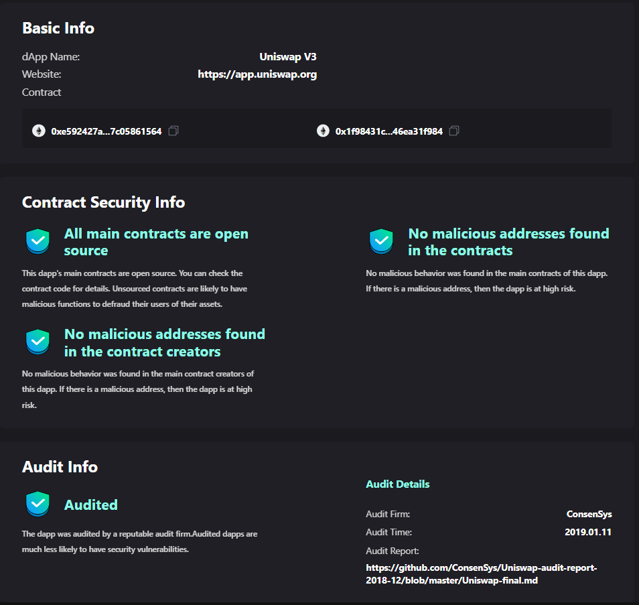
Task: Open the ConsenSys audit report GitHub link
Action: (481, 574)
